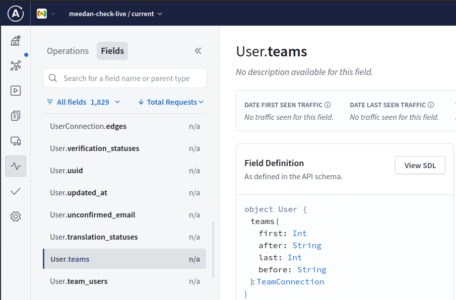Focus the field name search box
This screenshot has width=456, height=300.
pyautogui.click(x=125, y=78)
